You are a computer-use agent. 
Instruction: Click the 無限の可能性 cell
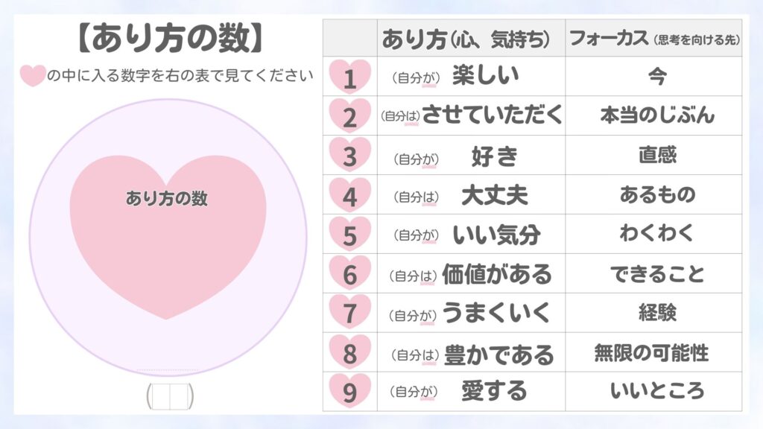651,352
